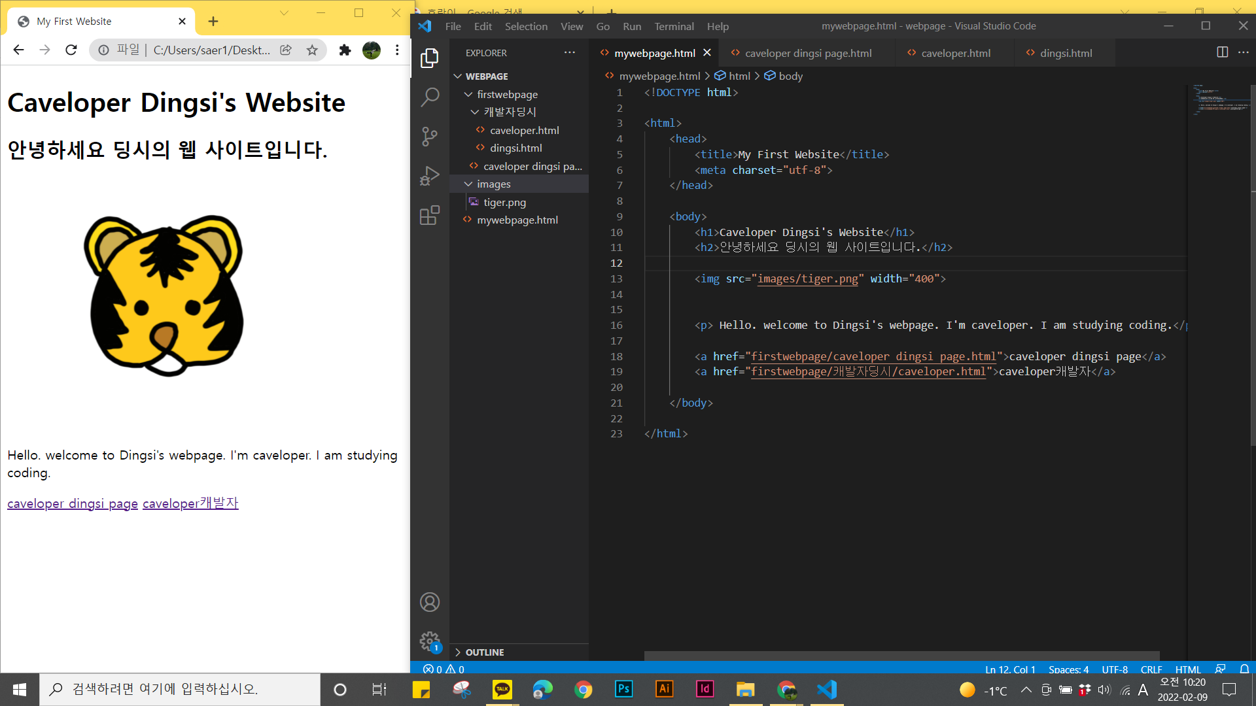Image resolution: width=1256 pixels, height=706 pixels.
Task: Switch to the dingsi.html tab
Action: [x=1066, y=53]
